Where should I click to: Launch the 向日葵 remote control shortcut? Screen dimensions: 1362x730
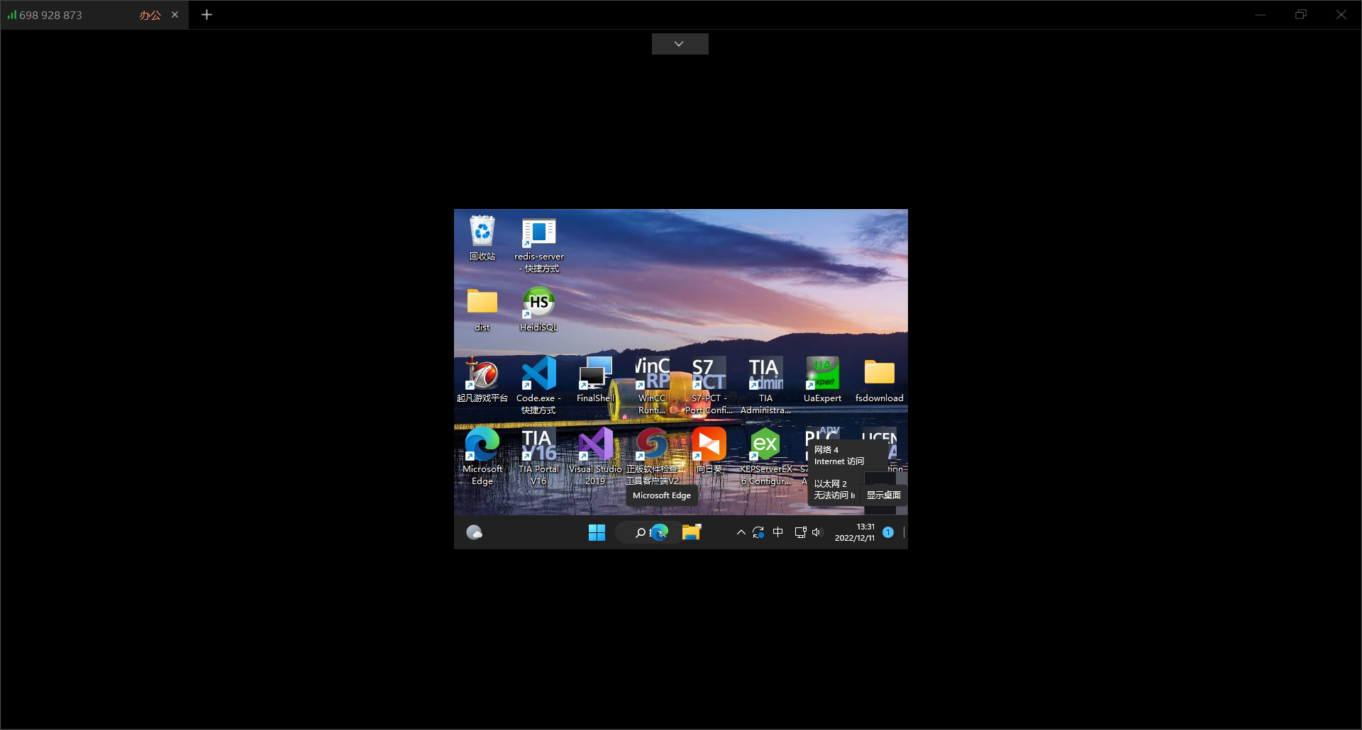pos(709,451)
